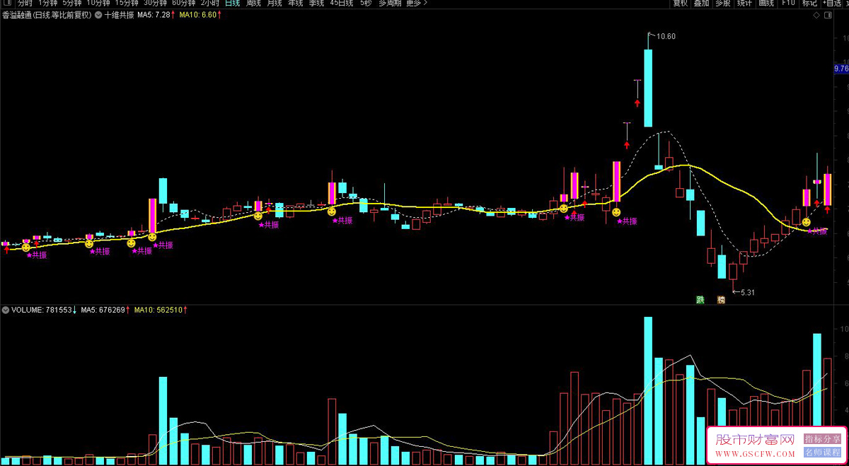The width and height of the screenshot is (849, 466).
Task: Click the 叠加 overlay button
Action: coord(701,3)
